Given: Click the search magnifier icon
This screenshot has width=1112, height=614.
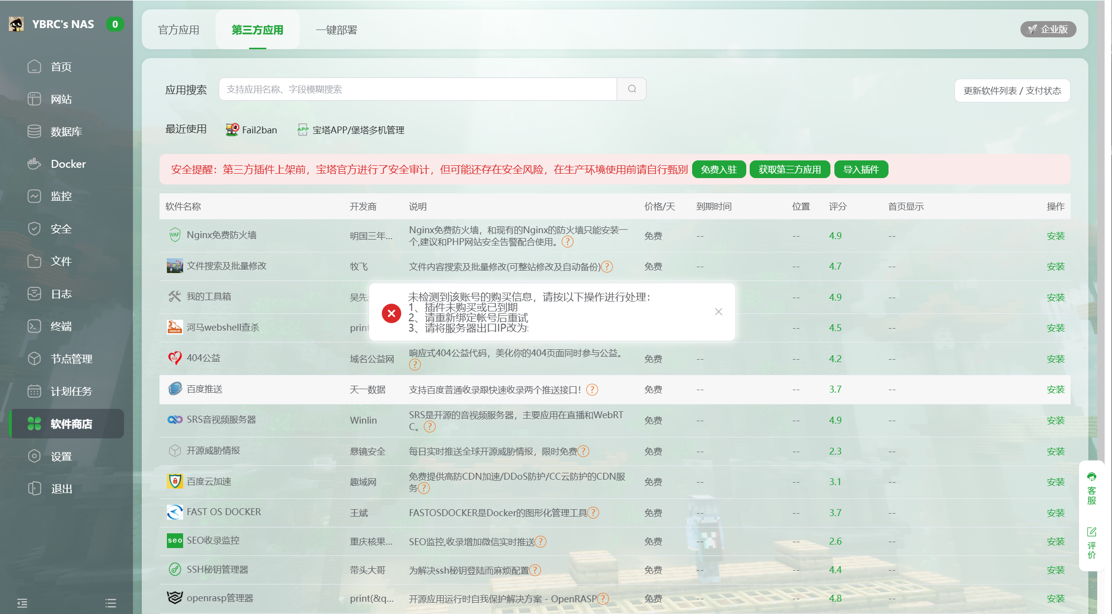Looking at the screenshot, I should 632,89.
